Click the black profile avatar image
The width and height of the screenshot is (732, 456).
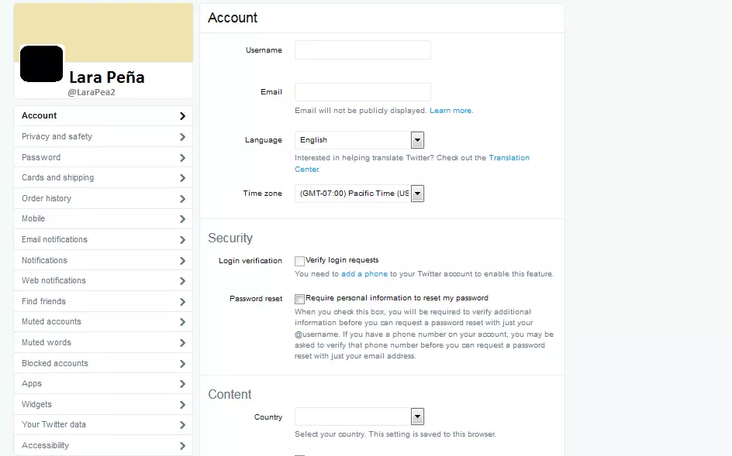[x=42, y=64]
